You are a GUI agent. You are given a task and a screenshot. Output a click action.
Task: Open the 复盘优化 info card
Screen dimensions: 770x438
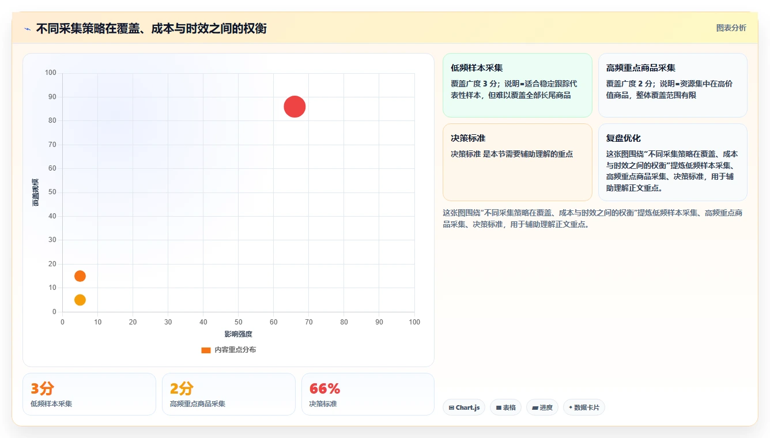pos(673,162)
